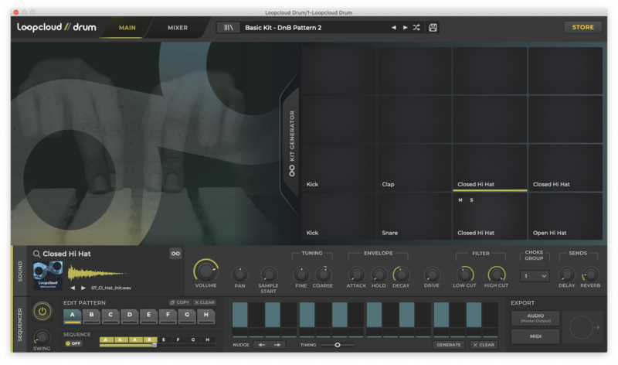The width and height of the screenshot is (618, 365).
Task: Trigger the Snare drum pad
Action: pyautogui.click(x=415, y=217)
